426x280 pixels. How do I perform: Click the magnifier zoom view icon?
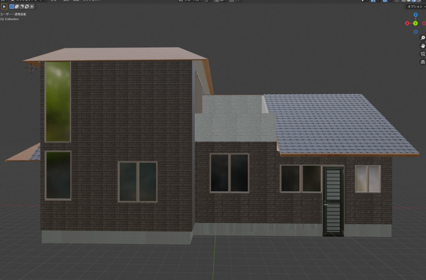pyautogui.click(x=423, y=38)
